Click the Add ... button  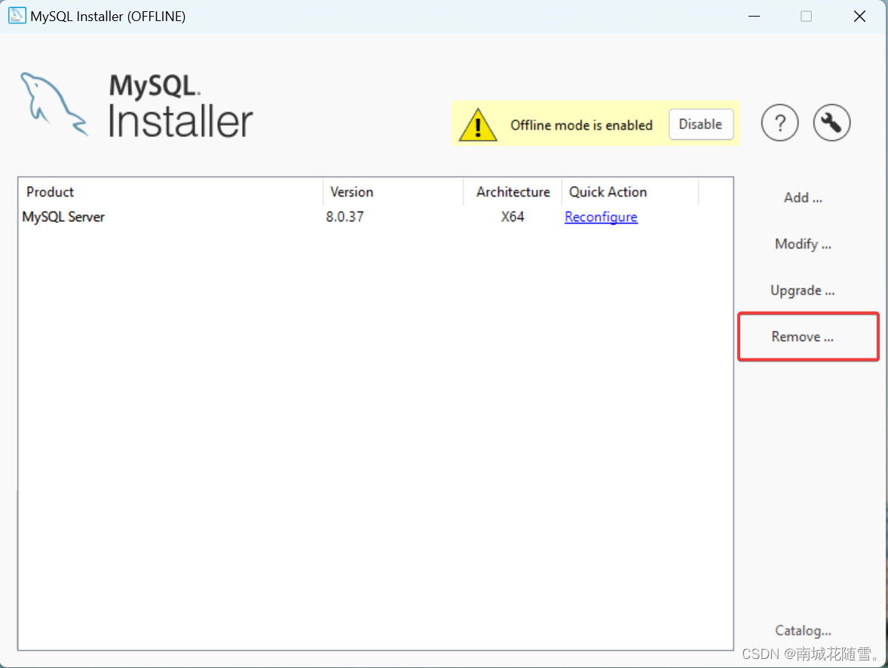click(803, 197)
